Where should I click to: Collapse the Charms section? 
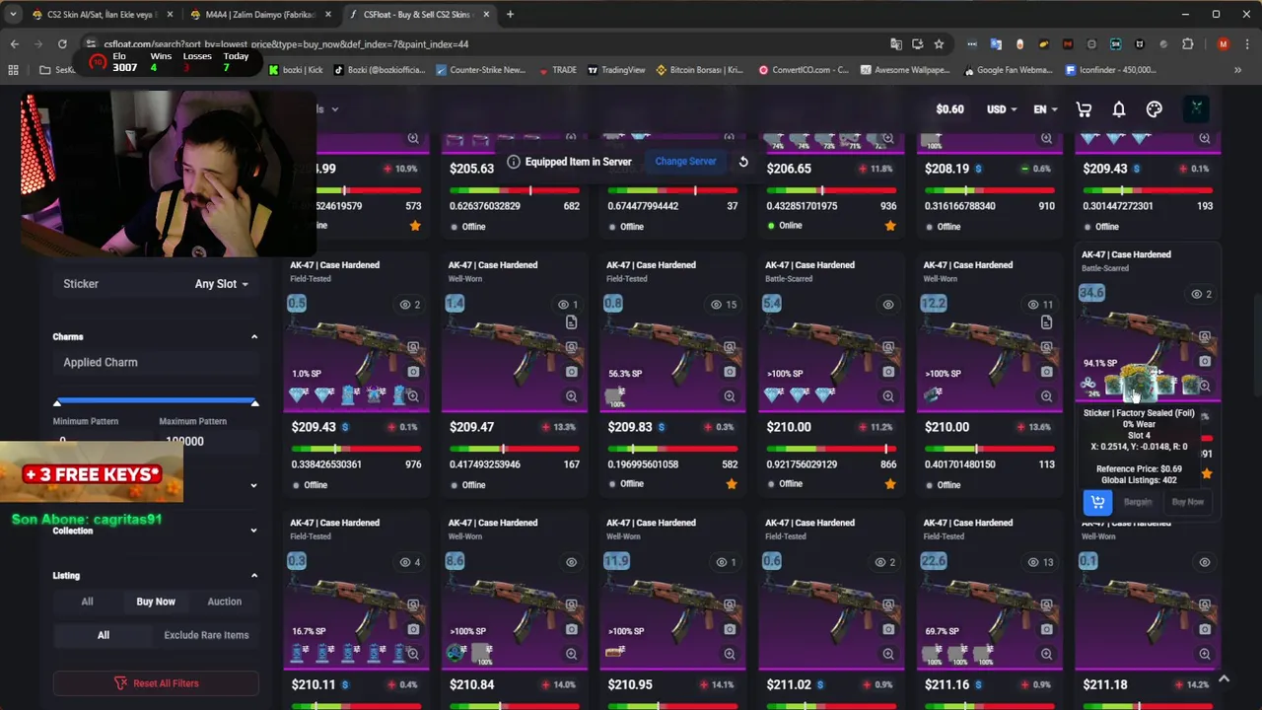[254, 337]
